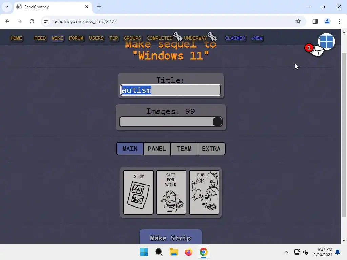Click the +NEW nav link
347x260 pixels.
(x=257, y=38)
